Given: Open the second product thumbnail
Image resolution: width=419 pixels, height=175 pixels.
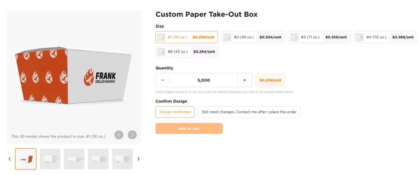Looking at the screenshot, I should 50,159.
